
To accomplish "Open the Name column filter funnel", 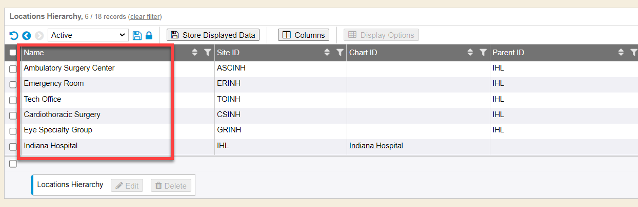I will click(207, 52).
